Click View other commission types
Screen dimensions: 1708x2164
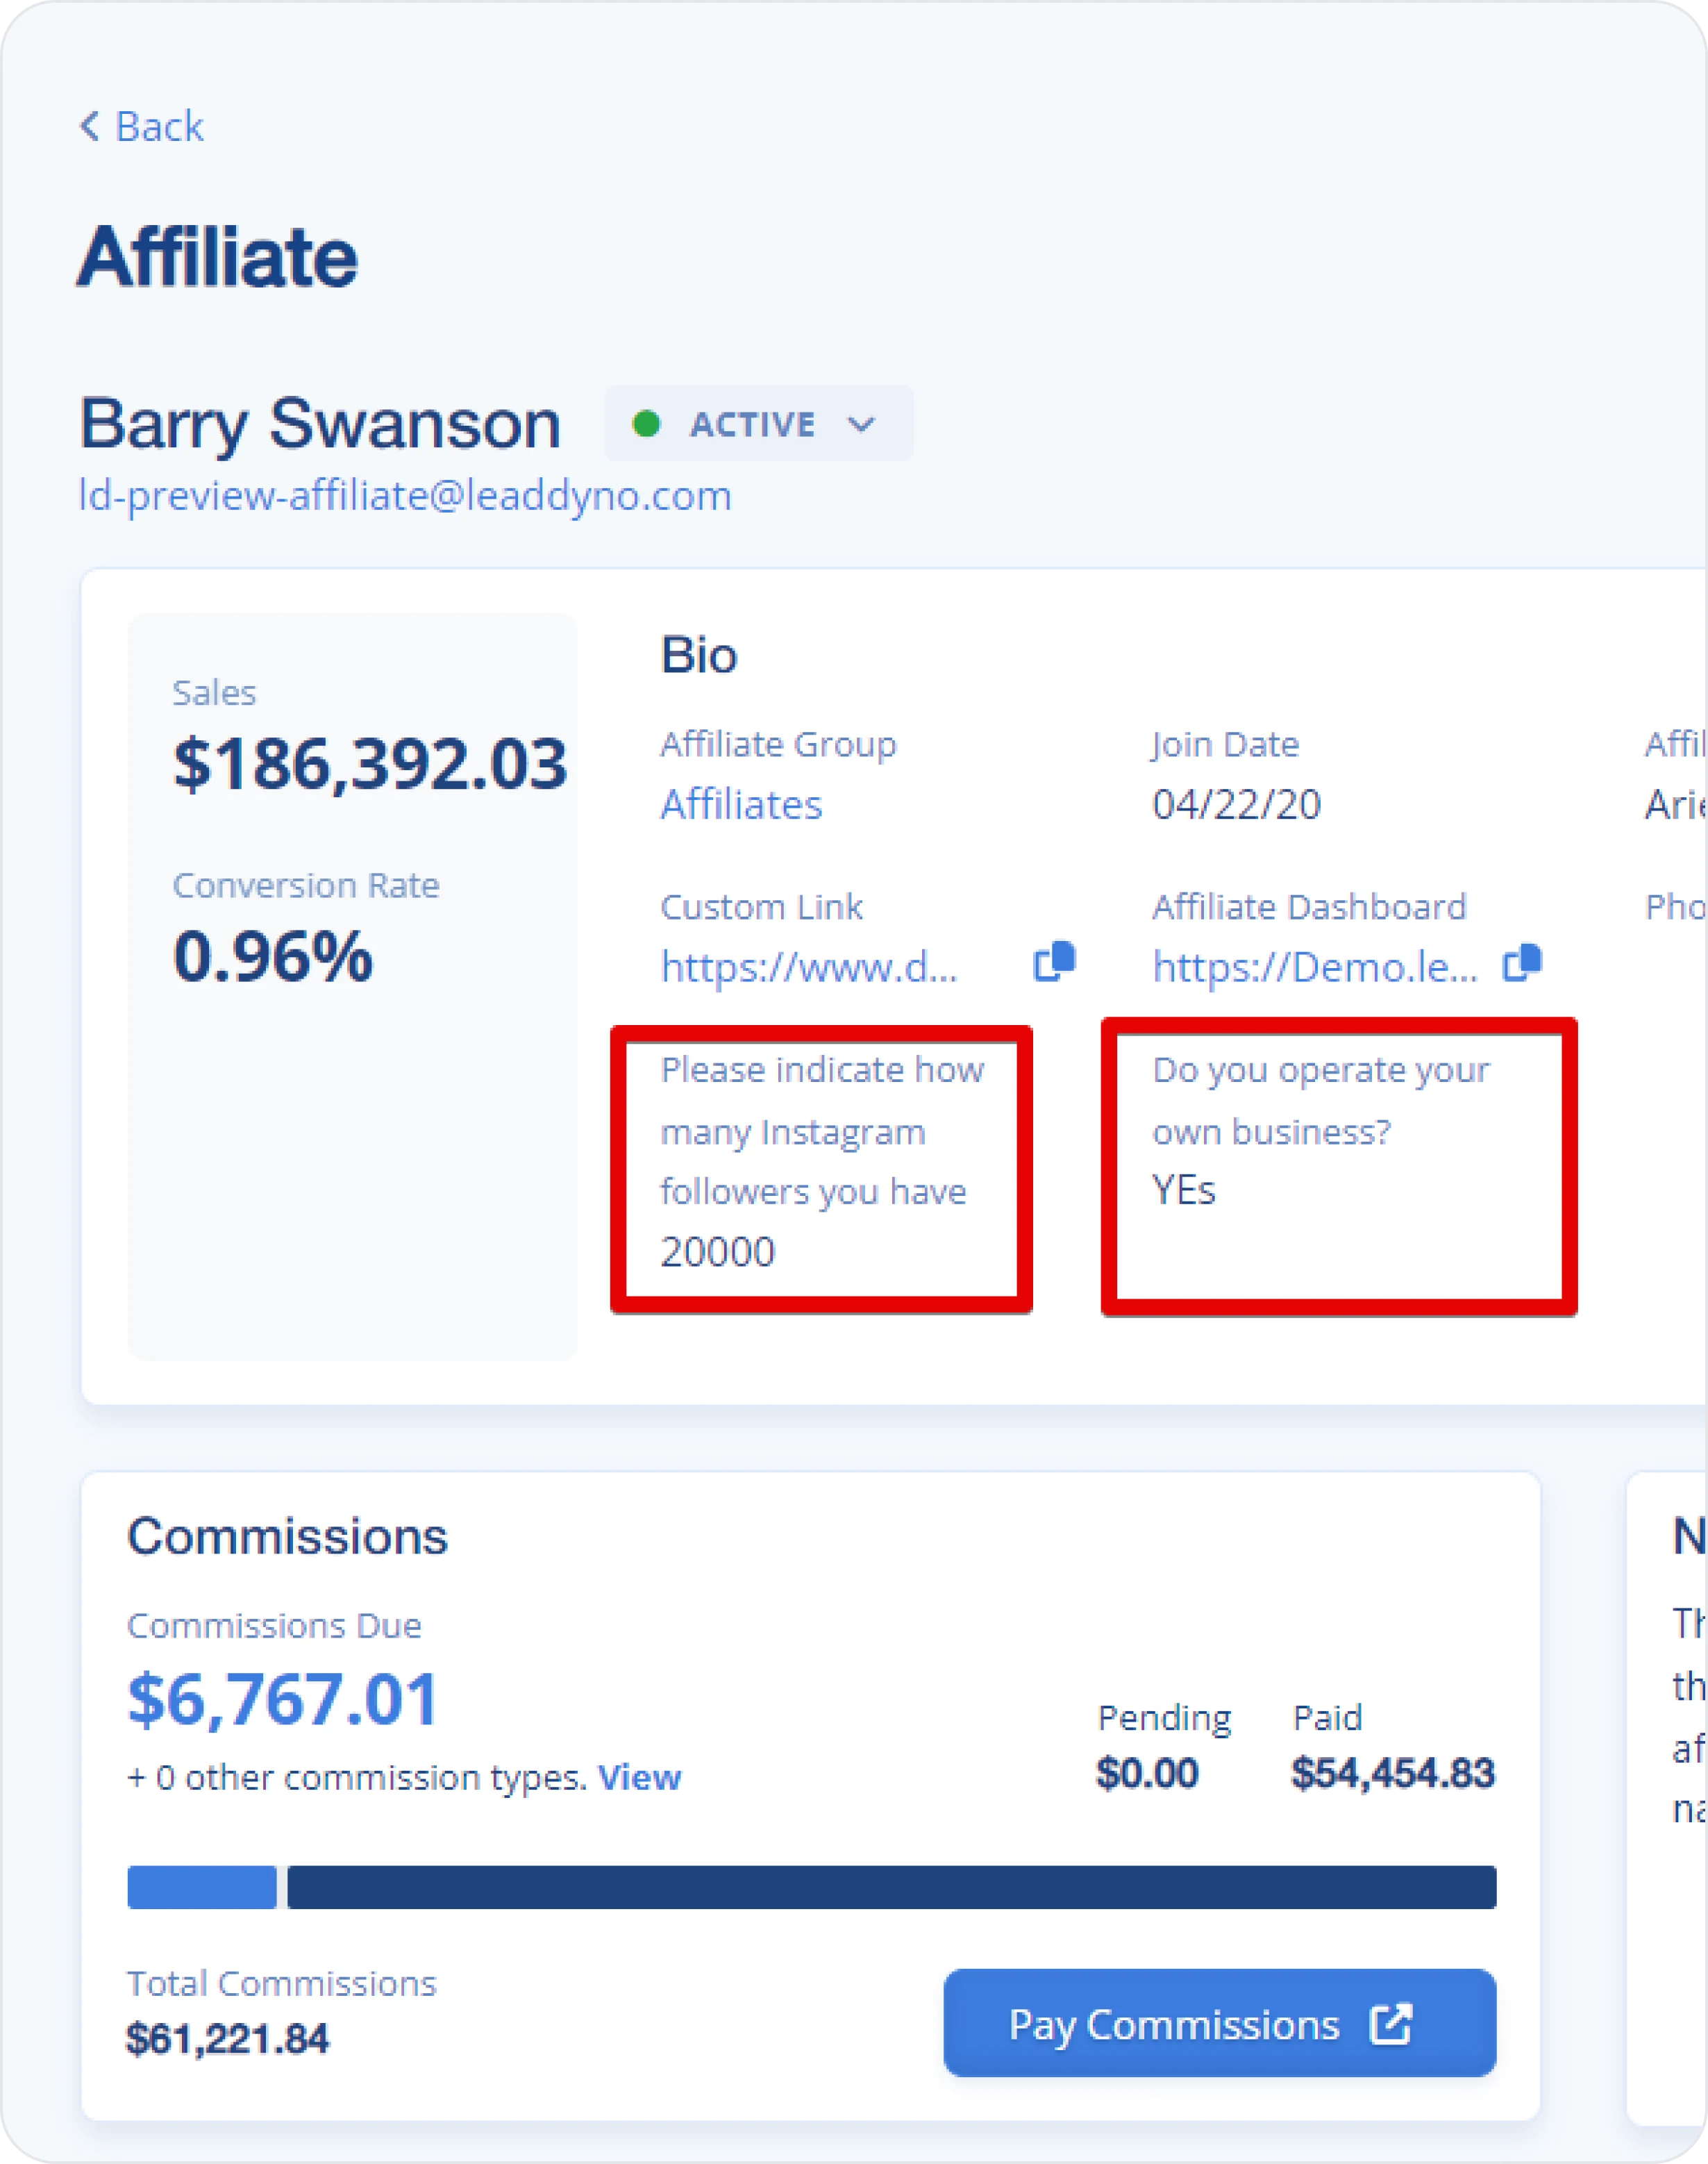639,1778
